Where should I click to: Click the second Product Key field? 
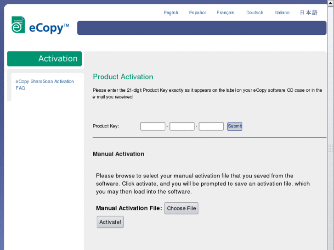(x=182, y=126)
